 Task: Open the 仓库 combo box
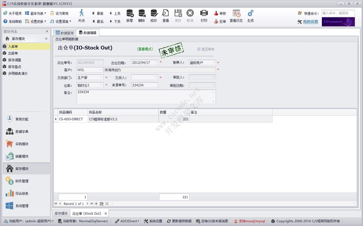101,85
